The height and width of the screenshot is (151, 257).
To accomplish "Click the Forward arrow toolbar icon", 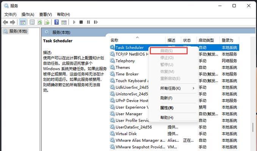I will [x=13, y=22].
